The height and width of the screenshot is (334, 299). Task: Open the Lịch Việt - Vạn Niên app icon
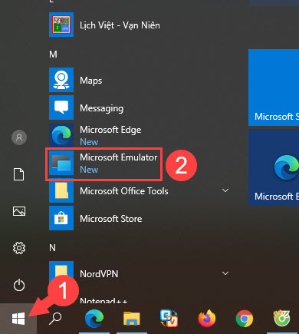61,25
